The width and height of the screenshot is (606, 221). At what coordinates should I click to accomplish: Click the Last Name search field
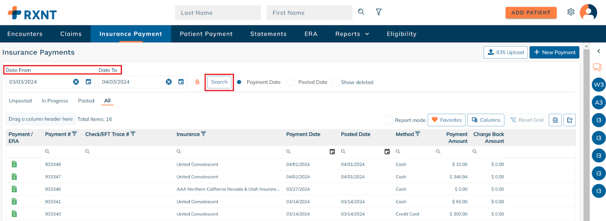tap(218, 12)
